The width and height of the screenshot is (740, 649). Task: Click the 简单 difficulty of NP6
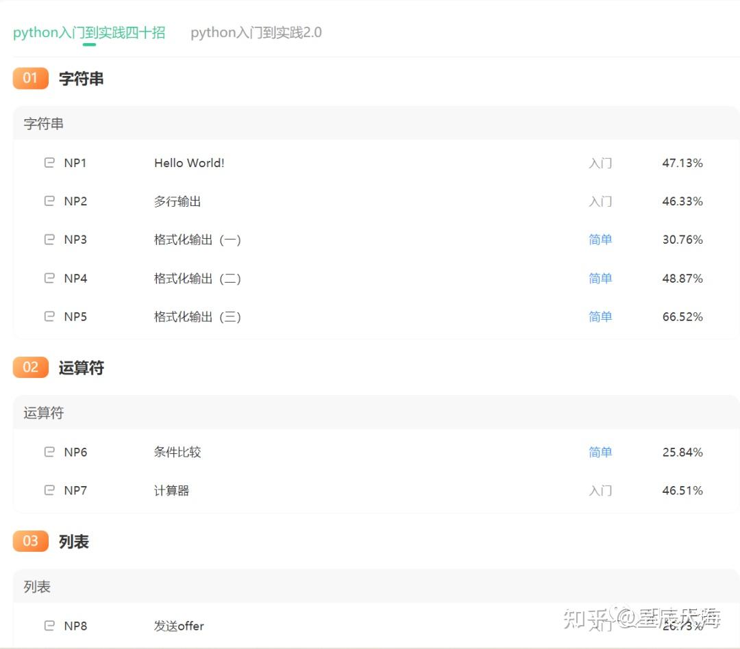[600, 452]
